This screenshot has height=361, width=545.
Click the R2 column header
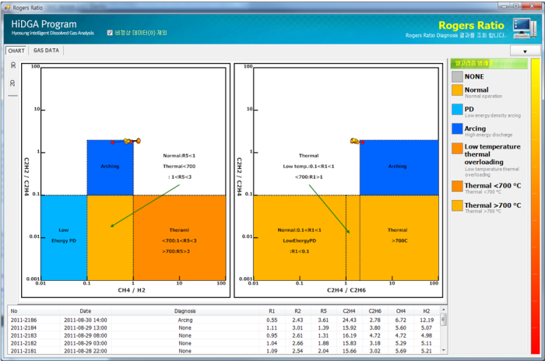click(297, 311)
